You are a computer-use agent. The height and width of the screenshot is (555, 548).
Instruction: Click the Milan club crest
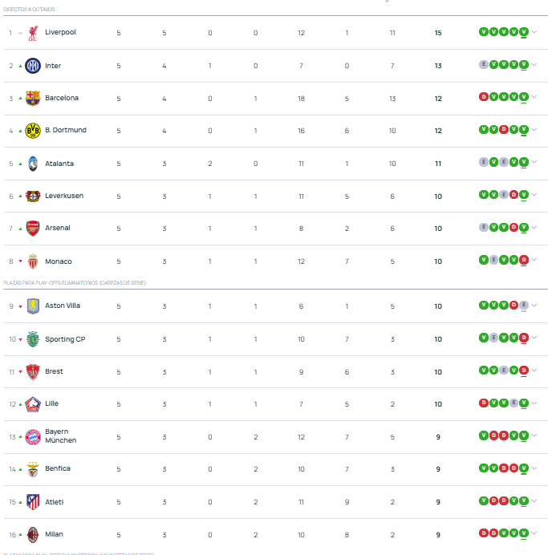(33, 534)
